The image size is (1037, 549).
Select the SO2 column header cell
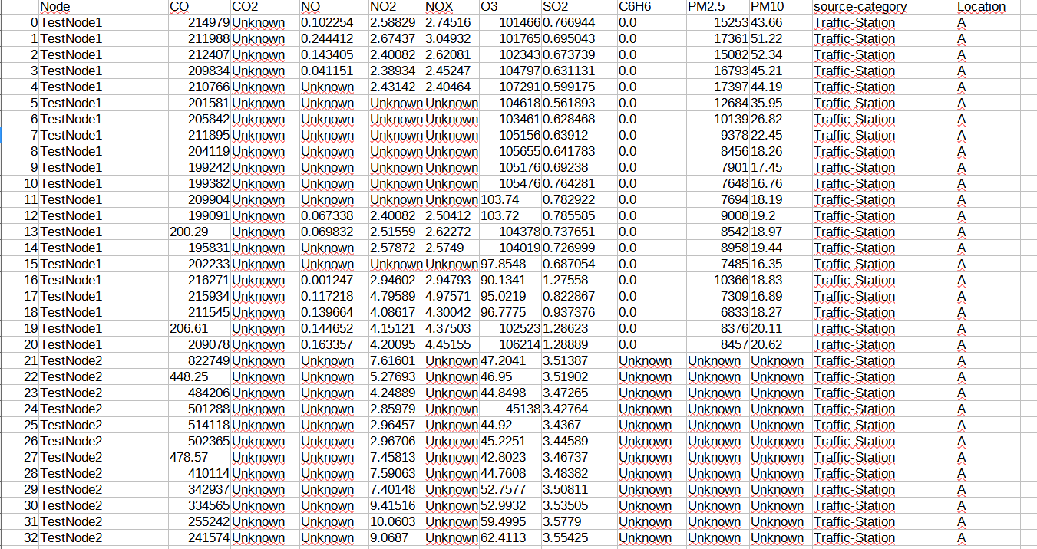[579, 7]
